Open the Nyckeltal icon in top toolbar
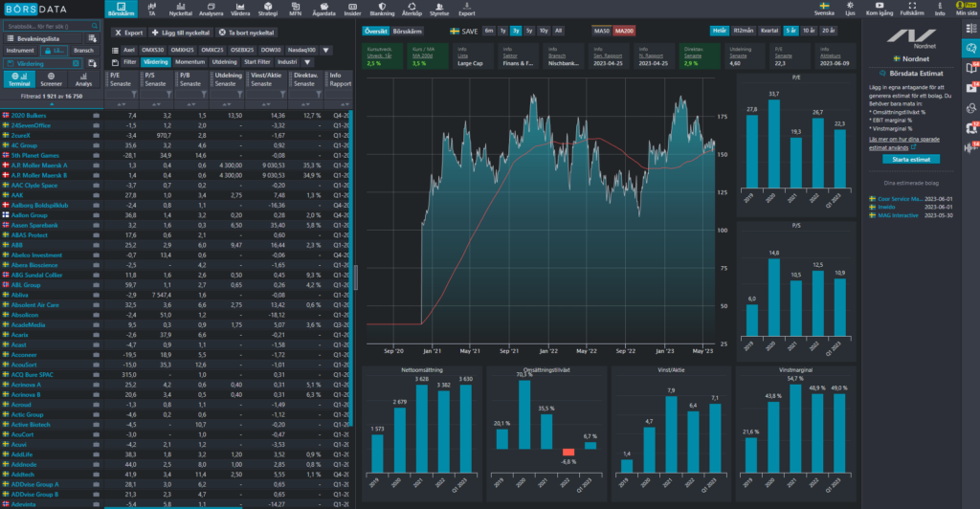The height and width of the screenshot is (509, 980). point(181,8)
